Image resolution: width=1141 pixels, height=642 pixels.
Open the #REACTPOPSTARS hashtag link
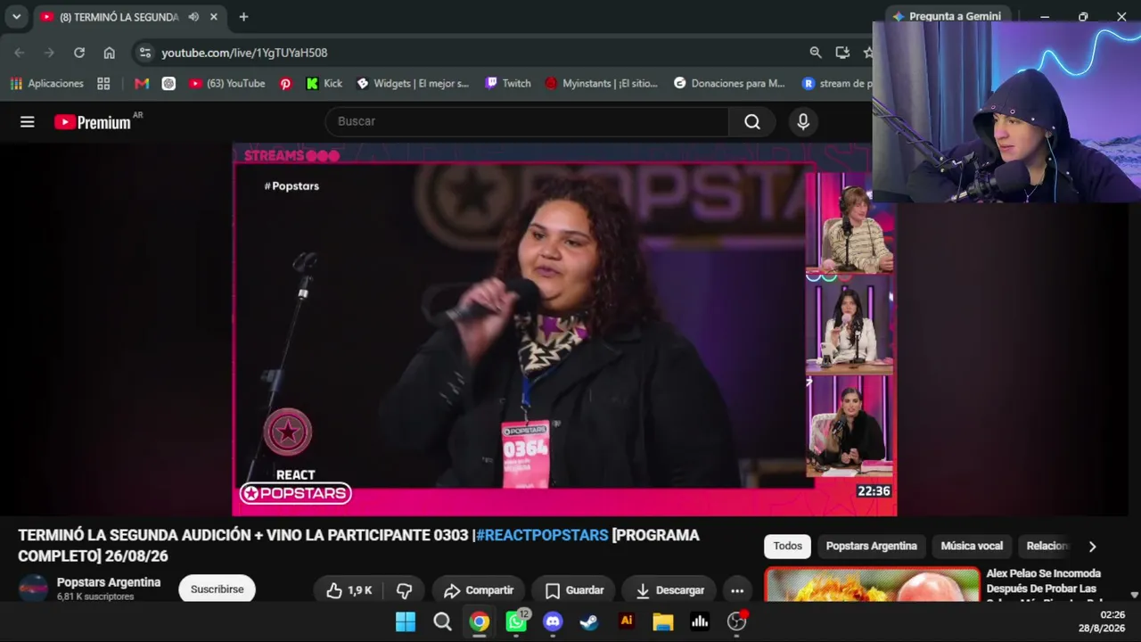pos(542,535)
